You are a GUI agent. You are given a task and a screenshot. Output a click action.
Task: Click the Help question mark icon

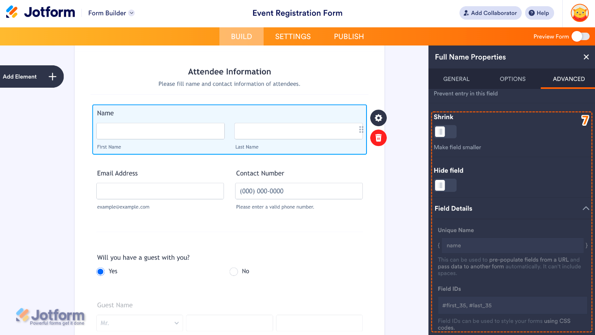click(x=532, y=13)
